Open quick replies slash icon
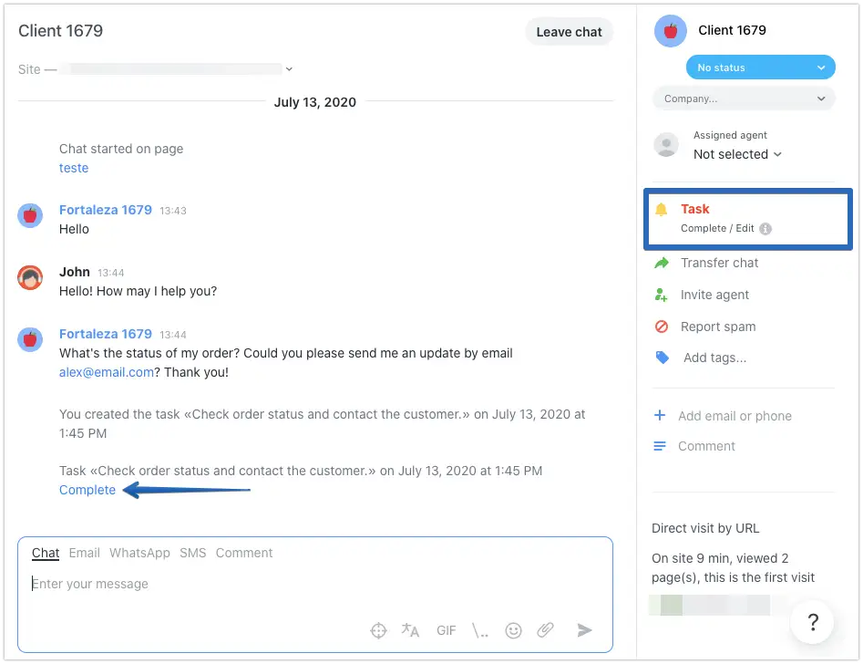 tap(480, 630)
